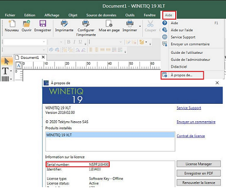This screenshot has width=226, height=188.
Task: Close the À propos de dialog
Action: tap(217, 83)
